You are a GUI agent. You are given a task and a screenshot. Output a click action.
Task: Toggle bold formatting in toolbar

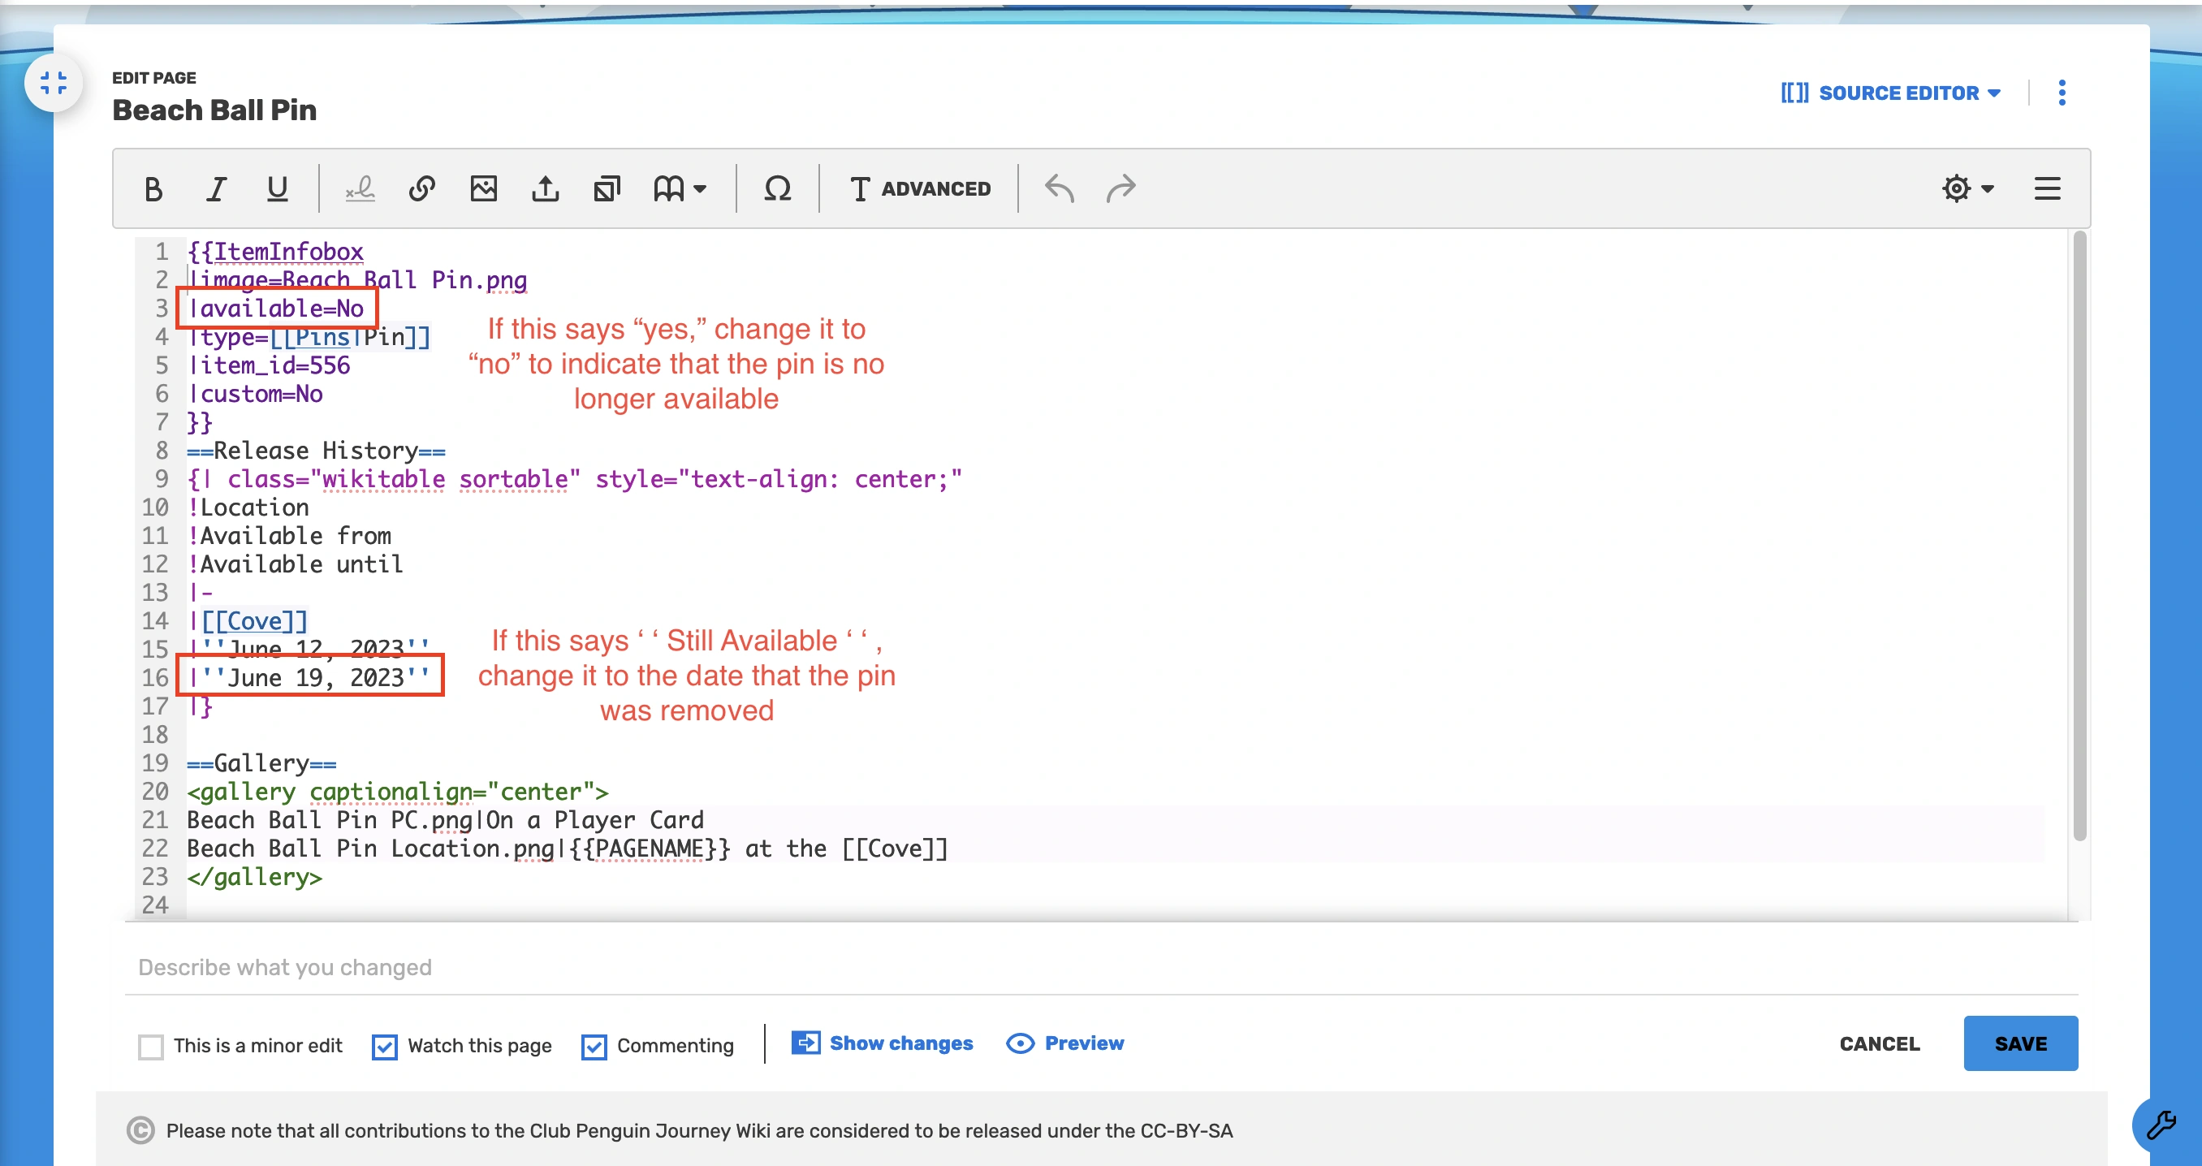(x=153, y=188)
